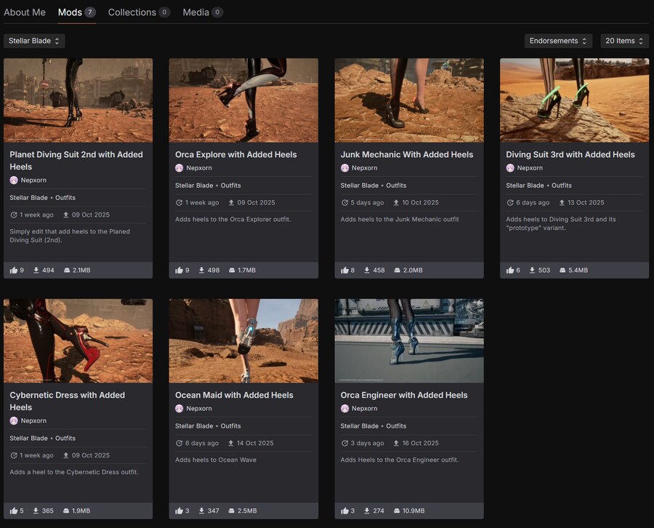
Task: Switch to the About Me tab
Action: 25,12
